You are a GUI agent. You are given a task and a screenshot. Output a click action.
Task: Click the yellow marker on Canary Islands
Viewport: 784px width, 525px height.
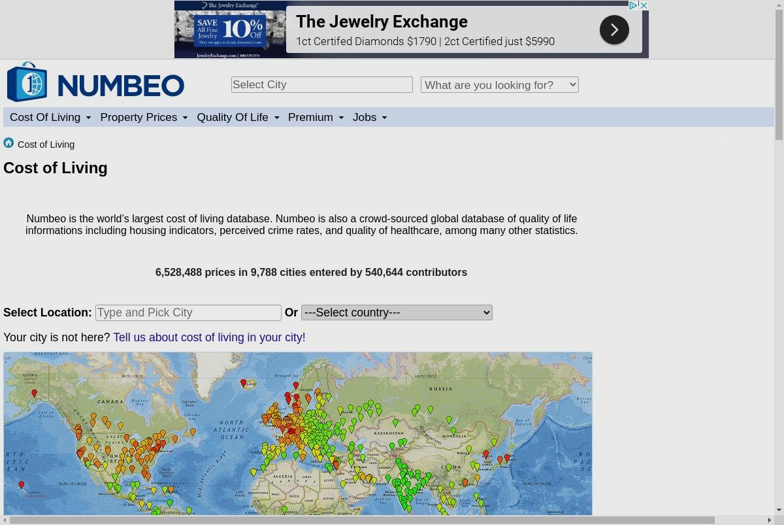[253, 472]
